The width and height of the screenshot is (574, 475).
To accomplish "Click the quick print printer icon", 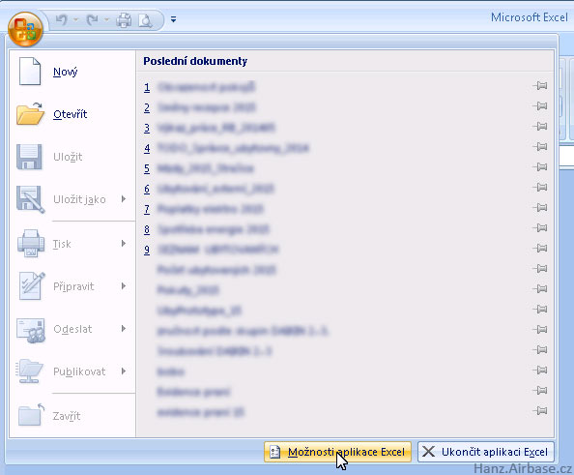I will tap(124, 20).
